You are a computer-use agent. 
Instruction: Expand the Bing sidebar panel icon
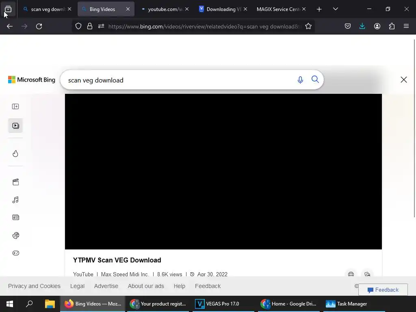click(x=15, y=106)
